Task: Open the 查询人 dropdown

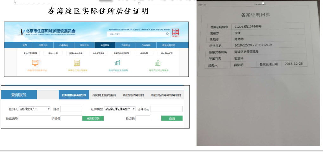Action: coord(35,109)
